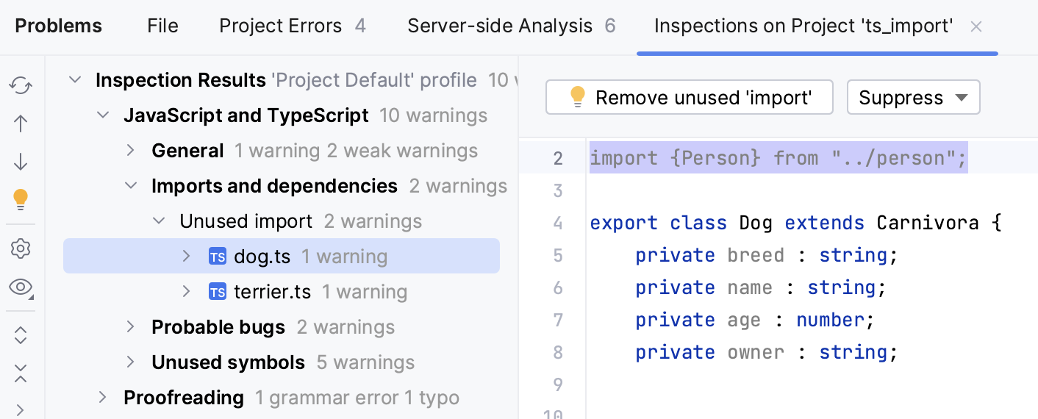This screenshot has height=419, width=1038.
Task: Expand the Probable bugs node
Action: [131, 327]
